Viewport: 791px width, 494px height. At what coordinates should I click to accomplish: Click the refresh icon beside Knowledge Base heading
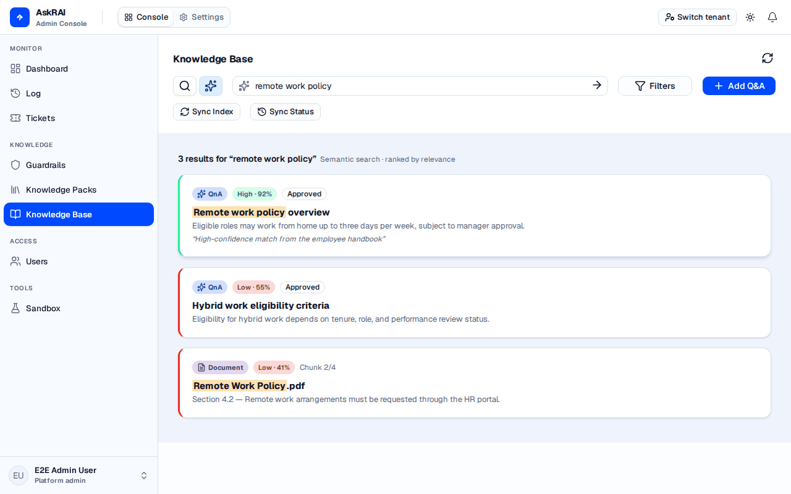(x=768, y=58)
